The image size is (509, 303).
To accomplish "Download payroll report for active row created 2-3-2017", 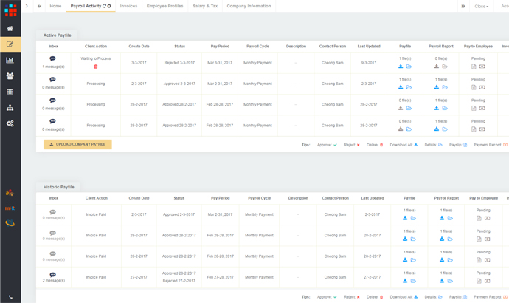I will click(x=437, y=87).
